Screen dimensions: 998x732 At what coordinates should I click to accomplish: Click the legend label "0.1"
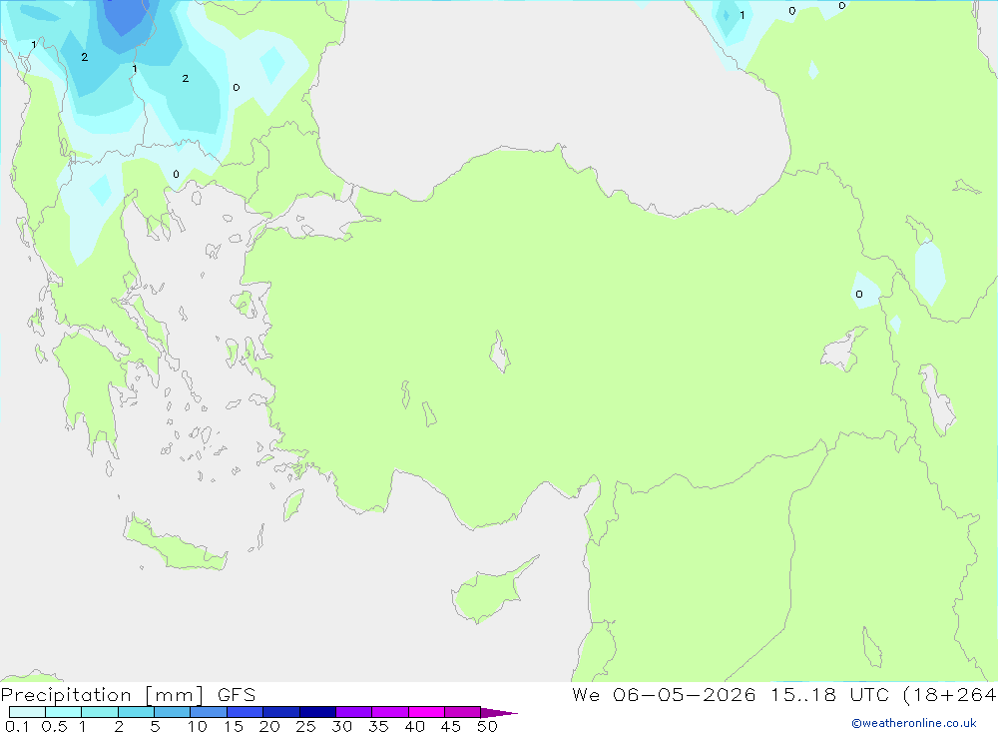point(17,726)
